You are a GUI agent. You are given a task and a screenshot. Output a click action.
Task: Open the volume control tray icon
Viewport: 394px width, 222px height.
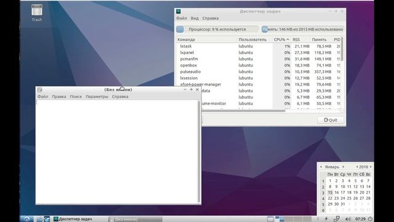pos(348,220)
